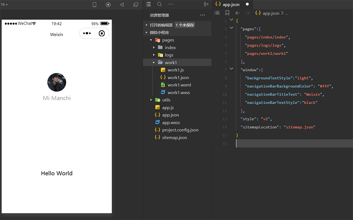
Task: Click the record stop icon in simulator toolbar
Action: tap(108, 4)
